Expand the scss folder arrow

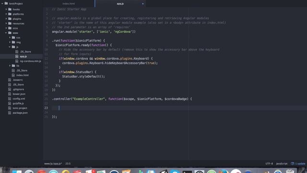pos(6,28)
